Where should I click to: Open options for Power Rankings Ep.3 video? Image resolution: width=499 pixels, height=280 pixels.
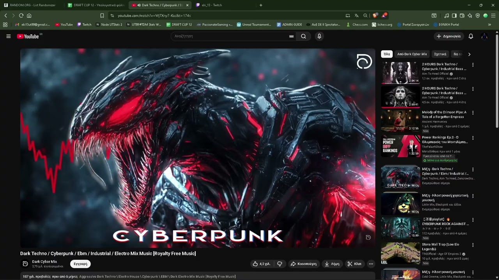pos(473,138)
